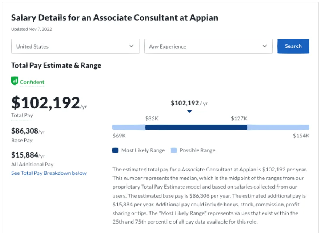The width and height of the screenshot is (321, 233).
Task: Click the right light blue range segment near $154K
Action: [278, 127]
